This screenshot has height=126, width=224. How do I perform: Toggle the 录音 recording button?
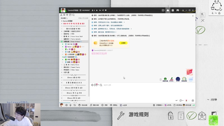104,105
